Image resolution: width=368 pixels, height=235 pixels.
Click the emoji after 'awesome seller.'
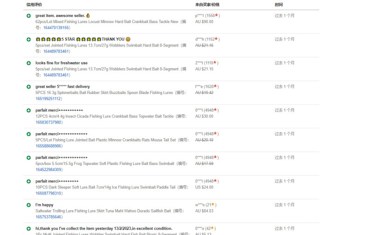[88, 16]
